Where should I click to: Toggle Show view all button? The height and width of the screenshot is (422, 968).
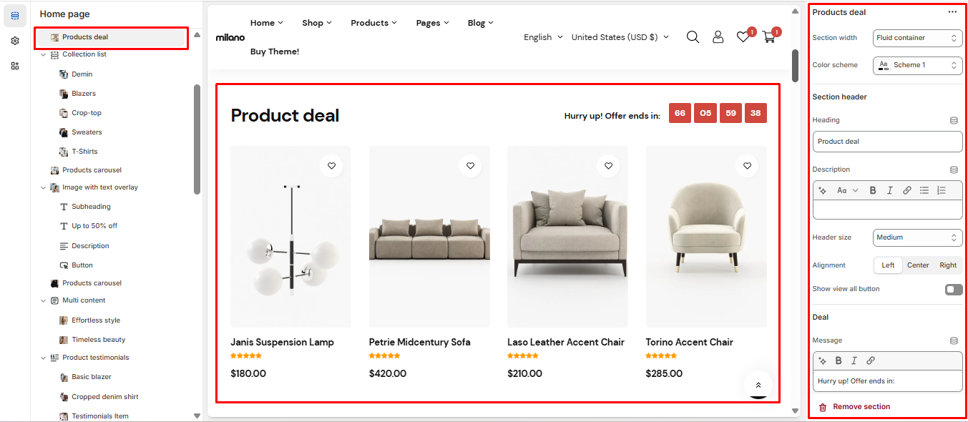[954, 290]
